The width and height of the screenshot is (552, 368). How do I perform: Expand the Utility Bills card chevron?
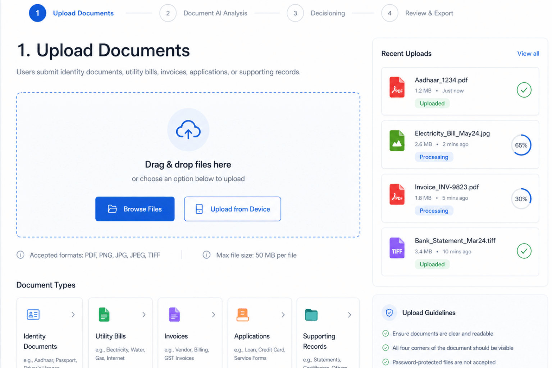144,314
